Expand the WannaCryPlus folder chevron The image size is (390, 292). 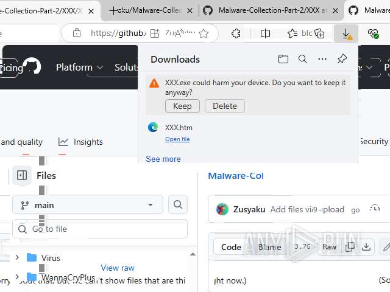point(17,276)
